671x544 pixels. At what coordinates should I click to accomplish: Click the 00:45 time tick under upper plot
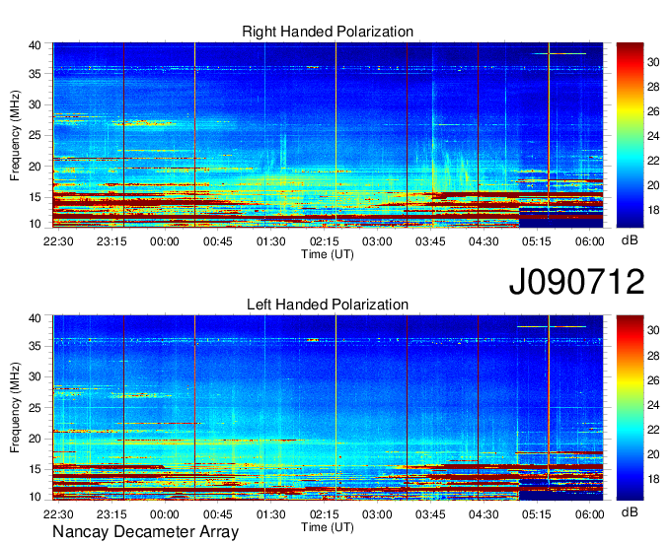pyautogui.click(x=217, y=241)
